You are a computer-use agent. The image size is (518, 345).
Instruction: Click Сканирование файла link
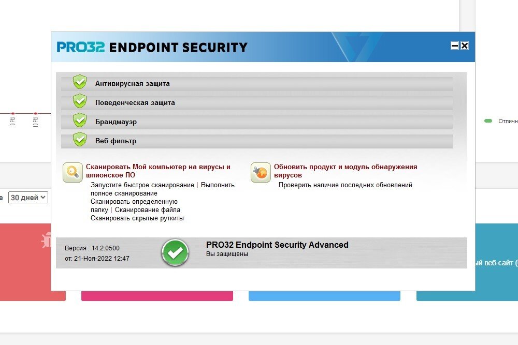point(148,210)
